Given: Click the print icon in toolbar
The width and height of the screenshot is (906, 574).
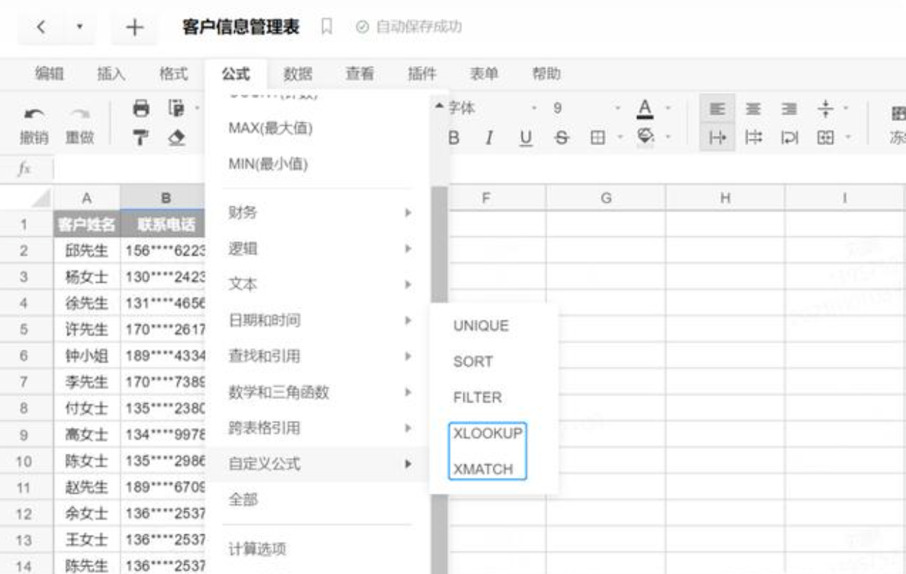Looking at the screenshot, I should pyautogui.click(x=141, y=108).
